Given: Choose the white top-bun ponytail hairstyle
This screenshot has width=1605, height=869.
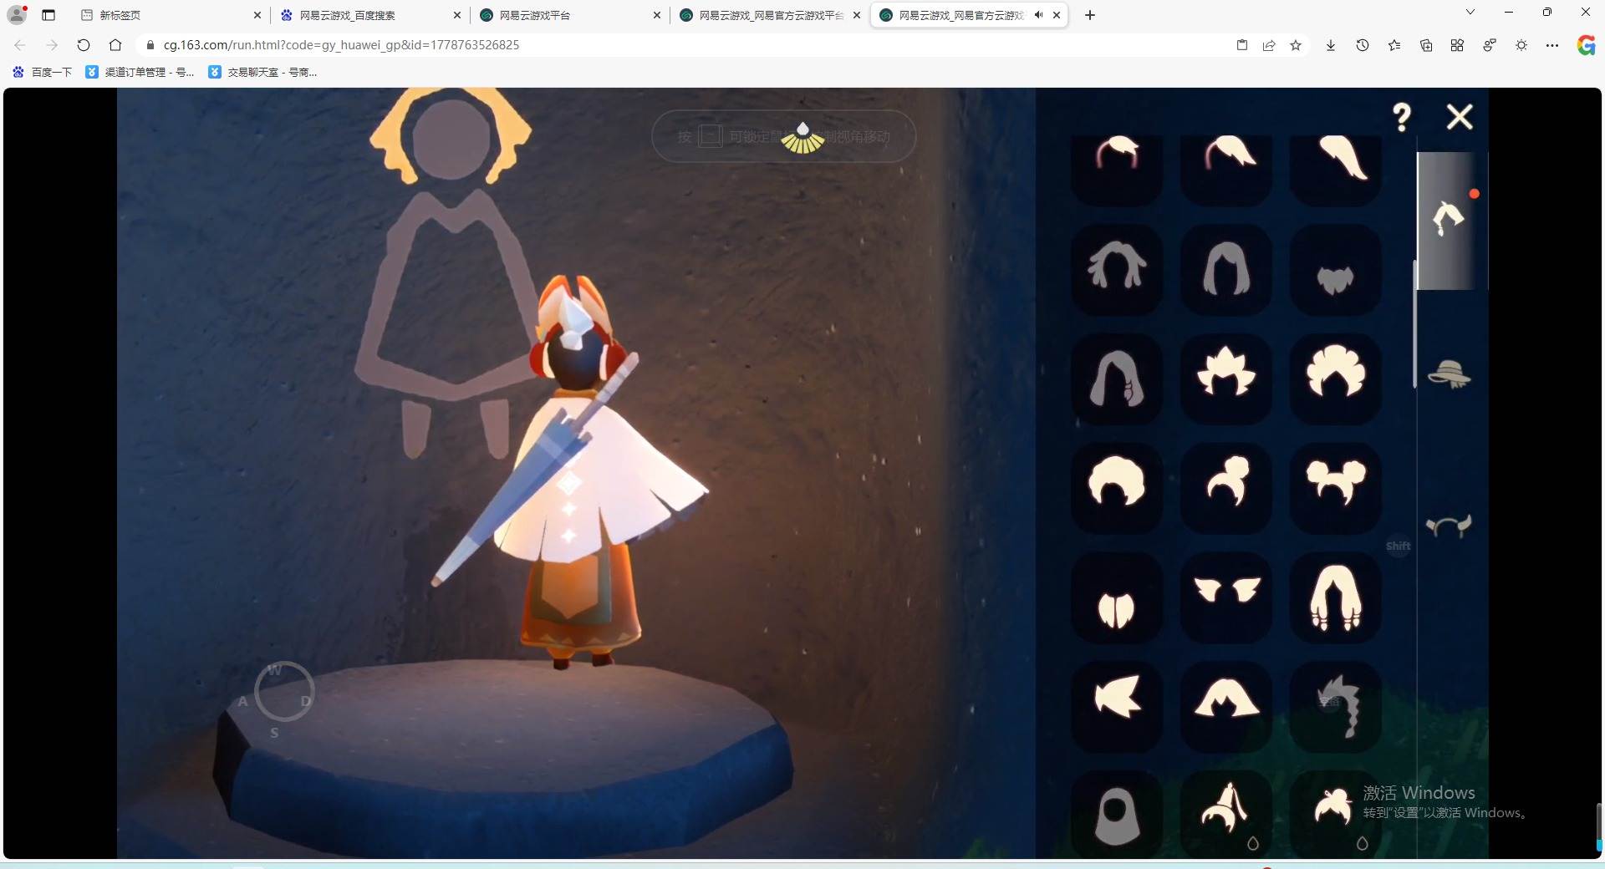Looking at the screenshot, I should tap(1226, 488).
